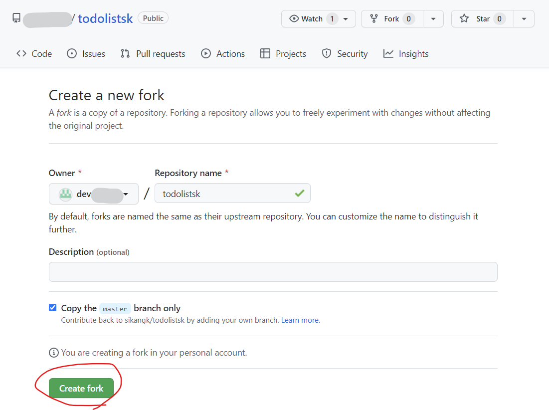The width and height of the screenshot is (549, 410).
Task: Click the Fork count badge showing 0
Action: pyautogui.click(x=408, y=19)
